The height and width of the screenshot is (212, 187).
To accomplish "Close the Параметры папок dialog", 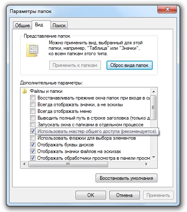I will pos(167,10).
